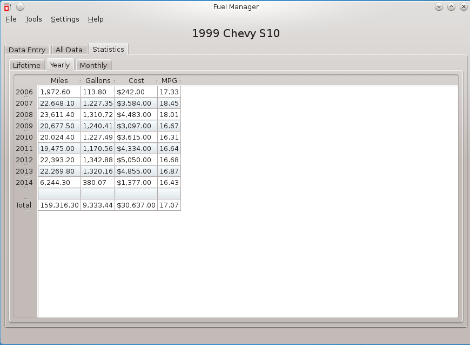Click the 22,648.10 miles cell
This screenshot has height=345, width=470.
(59, 103)
